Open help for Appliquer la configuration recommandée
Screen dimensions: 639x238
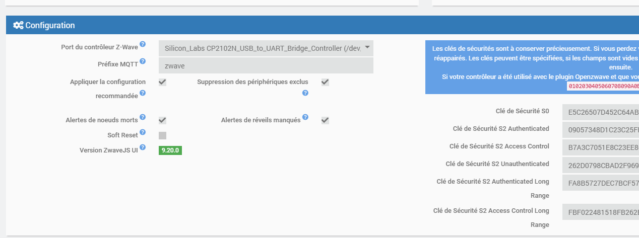143,93
